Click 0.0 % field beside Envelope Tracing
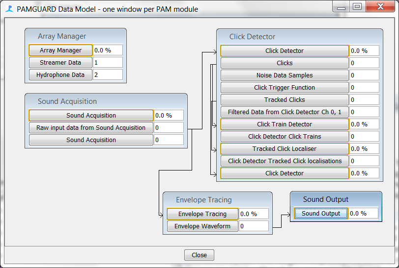 pyautogui.click(x=254, y=214)
